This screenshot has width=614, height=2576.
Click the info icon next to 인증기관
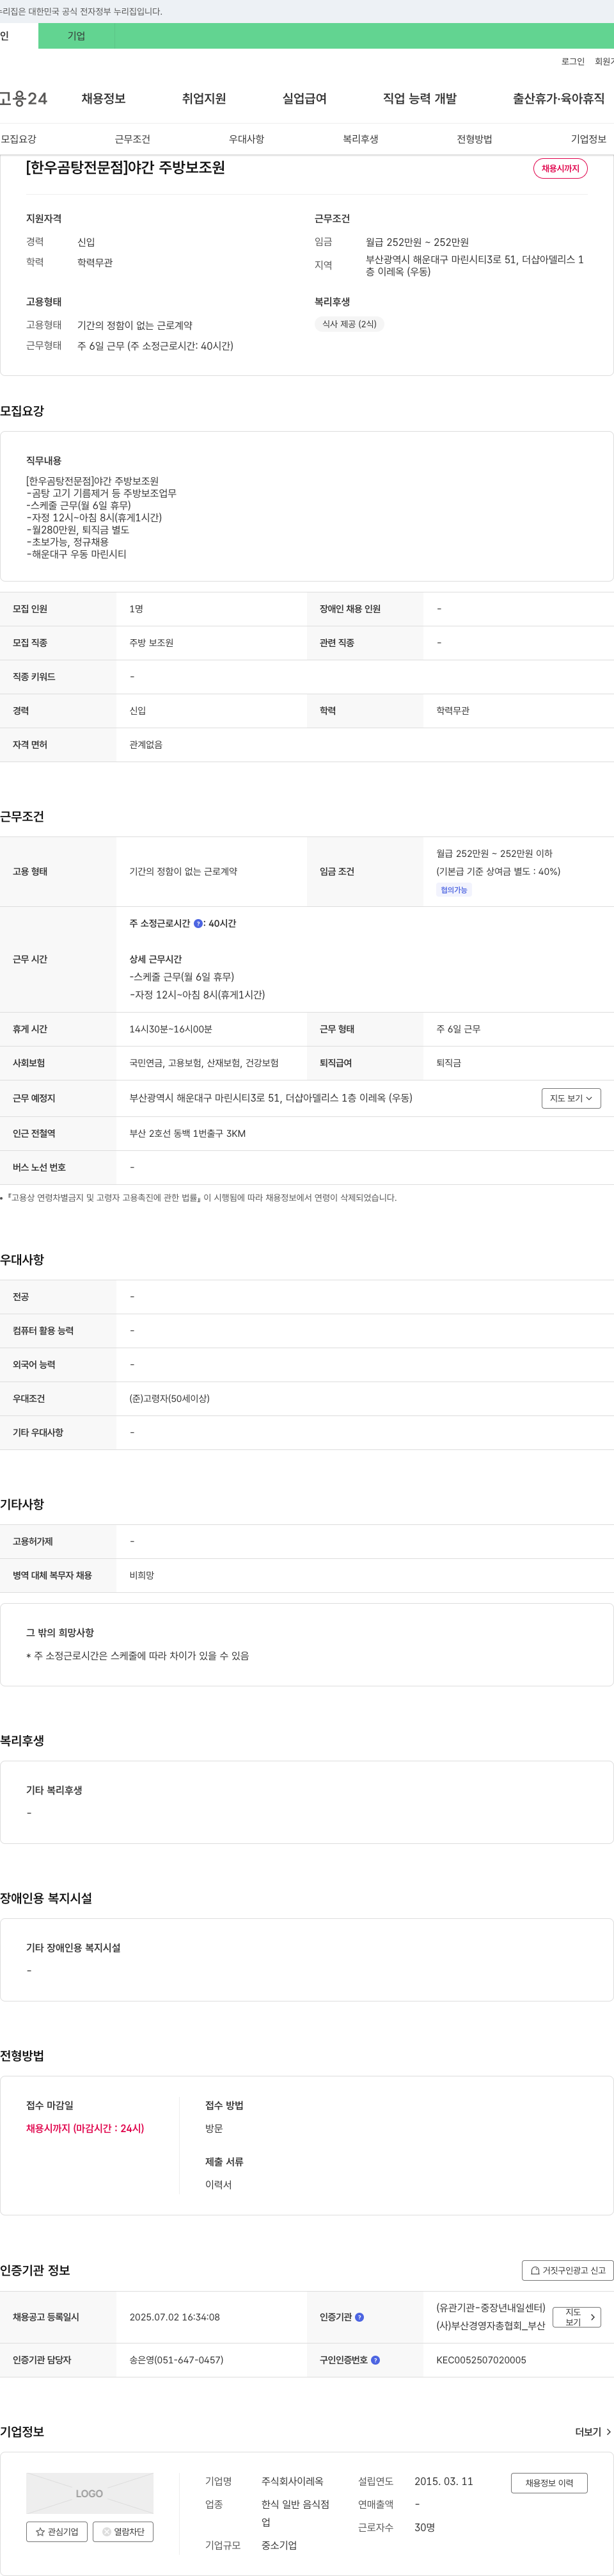[359, 2317]
